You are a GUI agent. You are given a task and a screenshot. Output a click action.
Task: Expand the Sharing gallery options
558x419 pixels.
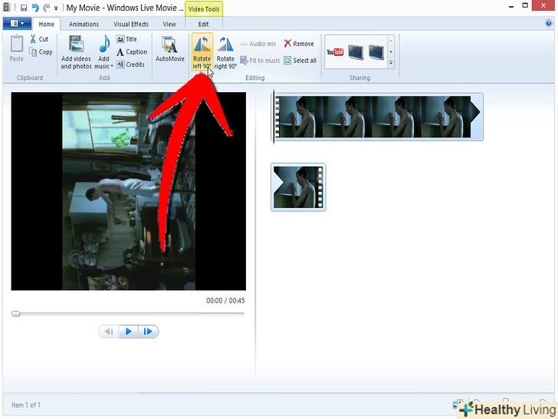(x=391, y=63)
